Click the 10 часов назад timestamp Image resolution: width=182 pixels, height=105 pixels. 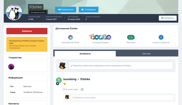(x=71, y=89)
